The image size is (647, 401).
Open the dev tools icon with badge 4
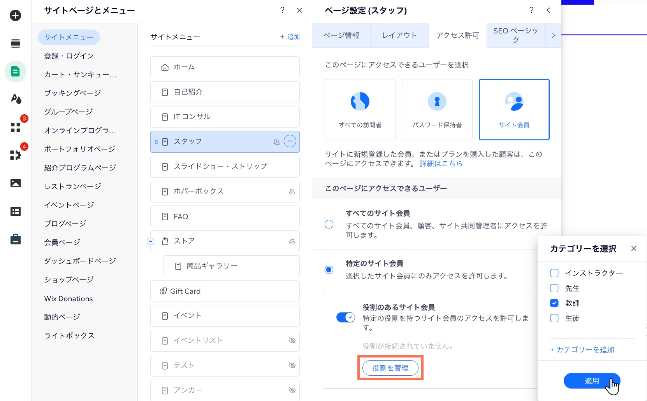click(x=15, y=155)
